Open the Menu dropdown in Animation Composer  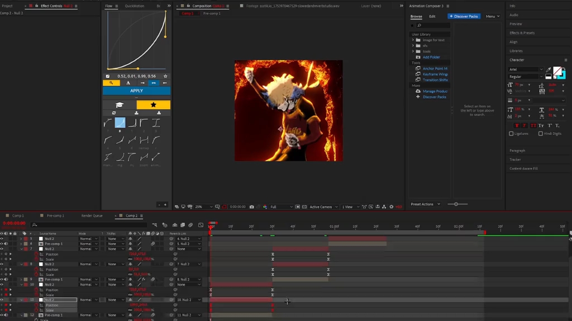point(493,16)
